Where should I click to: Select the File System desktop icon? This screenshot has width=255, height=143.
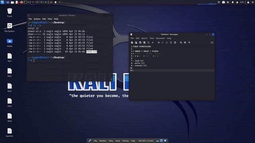(10, 27)
